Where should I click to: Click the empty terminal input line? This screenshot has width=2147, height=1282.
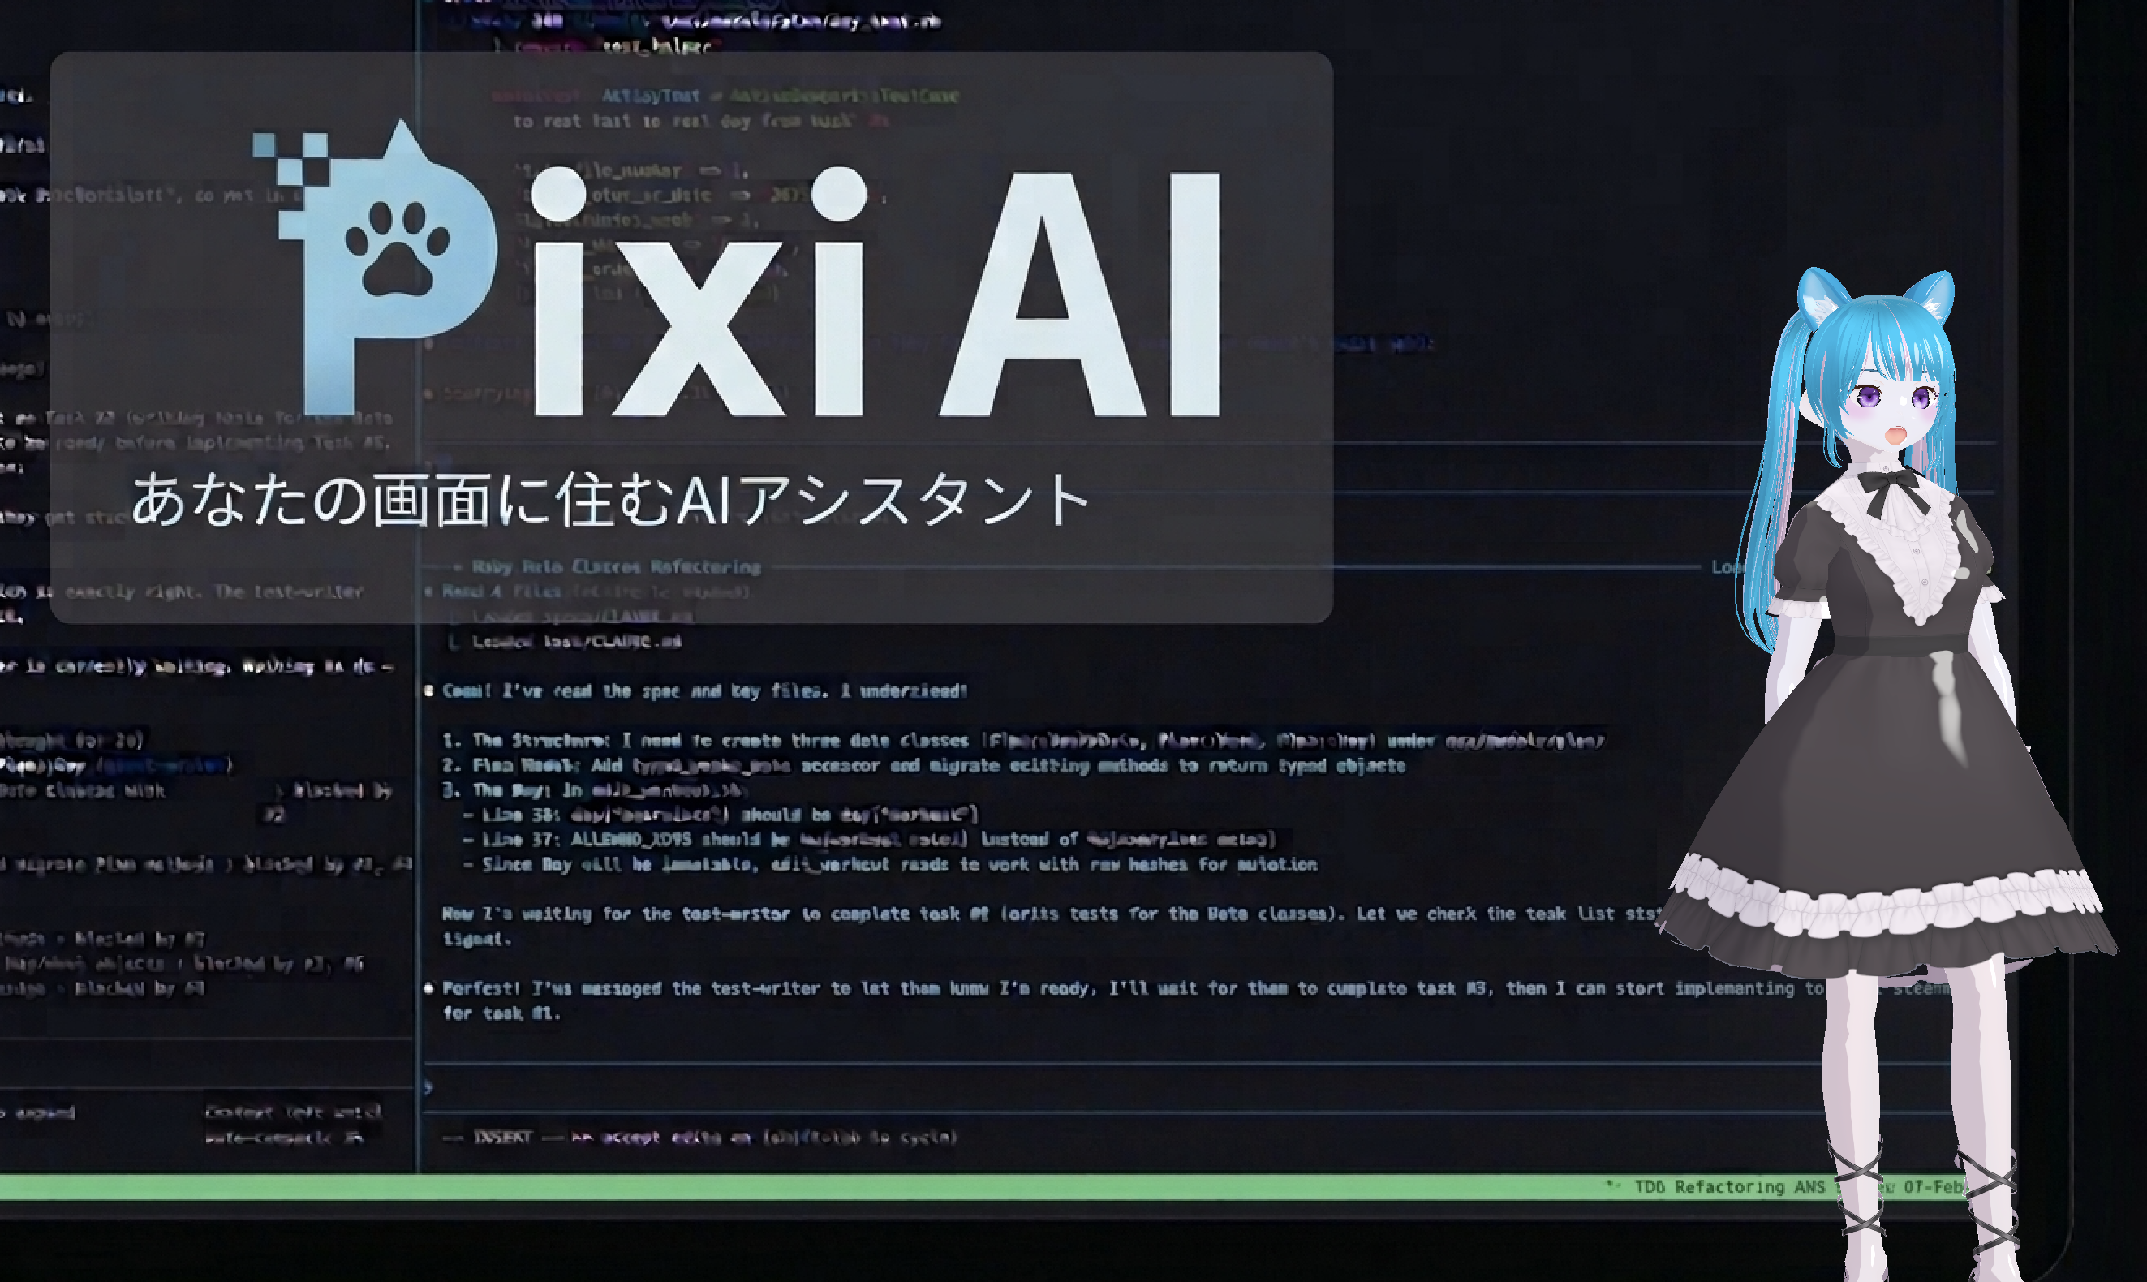point(1036,1087)
